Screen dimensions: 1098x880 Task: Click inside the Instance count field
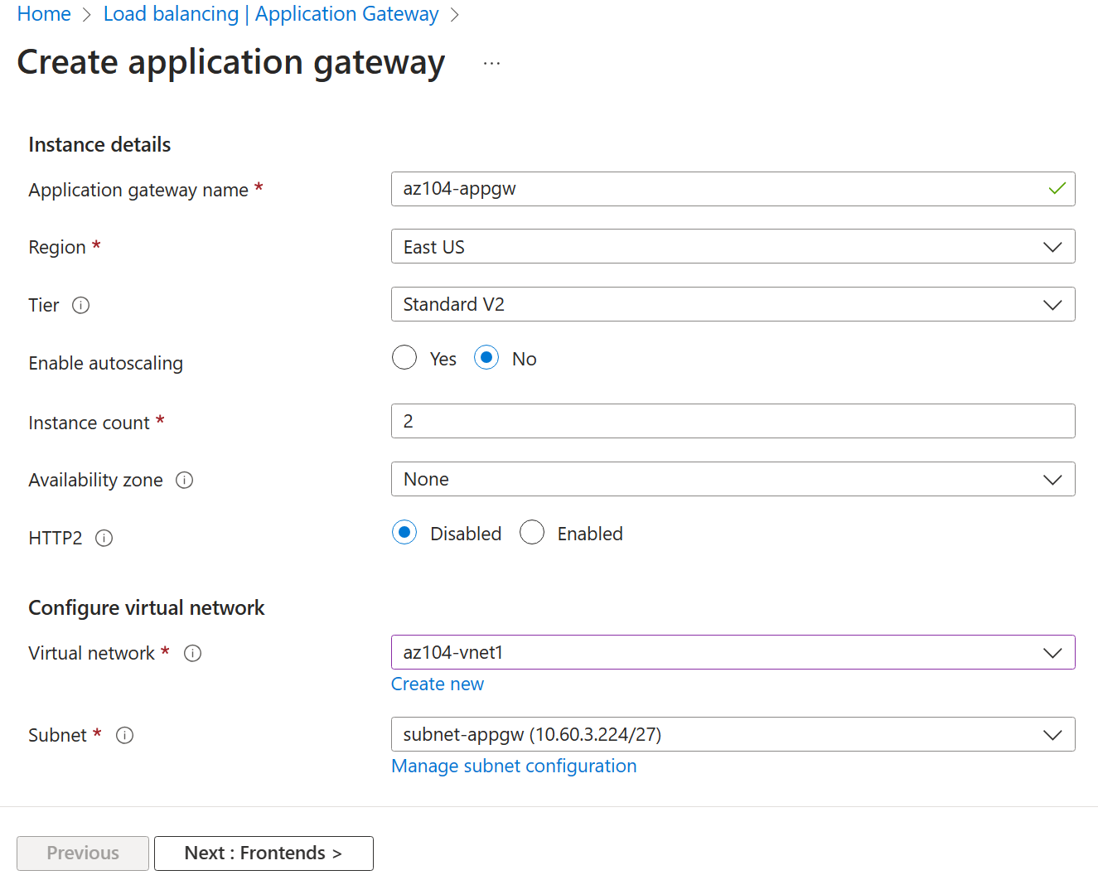[733, 421]
